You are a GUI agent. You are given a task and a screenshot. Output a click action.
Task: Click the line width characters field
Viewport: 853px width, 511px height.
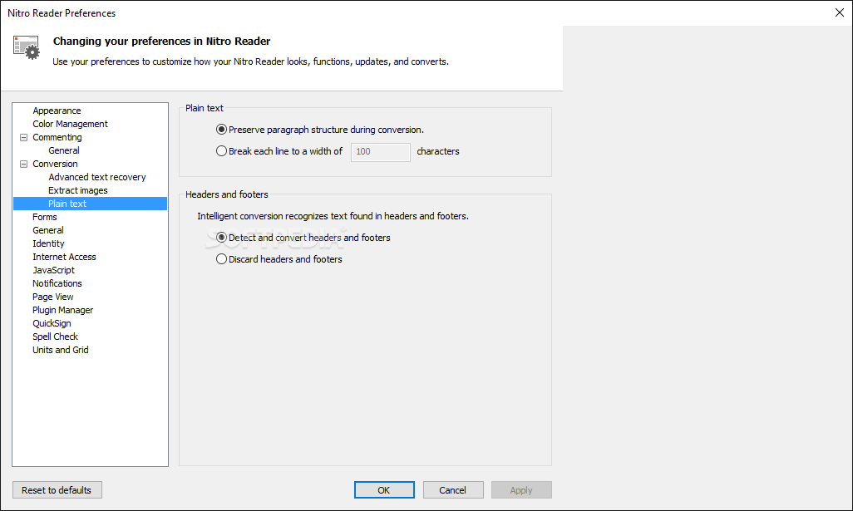[x=380, y=152]
